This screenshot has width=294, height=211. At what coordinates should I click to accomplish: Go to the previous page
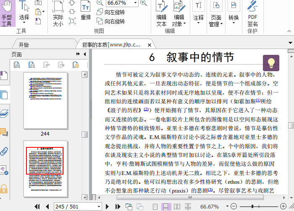click(x=47, y=206)
